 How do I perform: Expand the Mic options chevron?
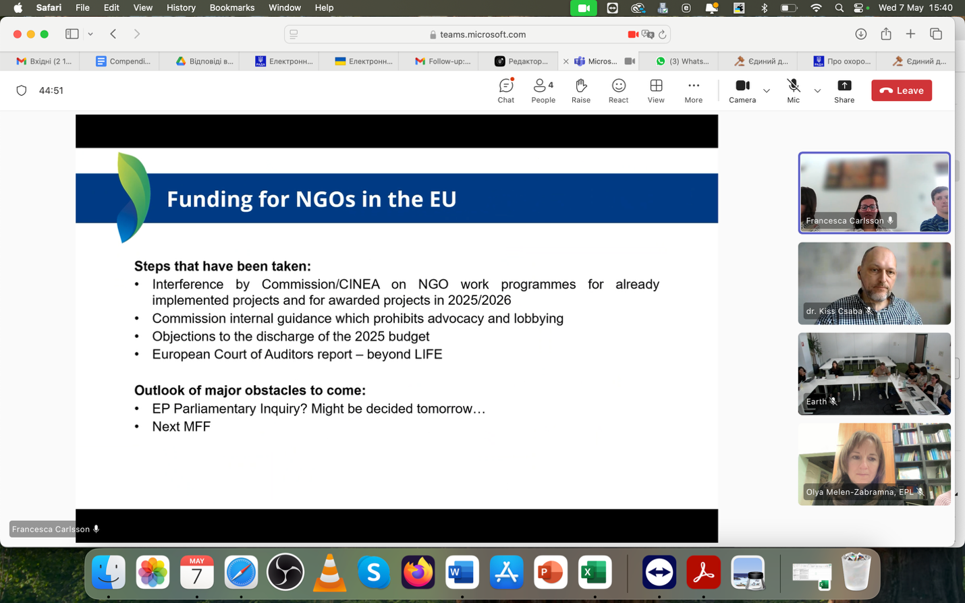coord(817,90)
